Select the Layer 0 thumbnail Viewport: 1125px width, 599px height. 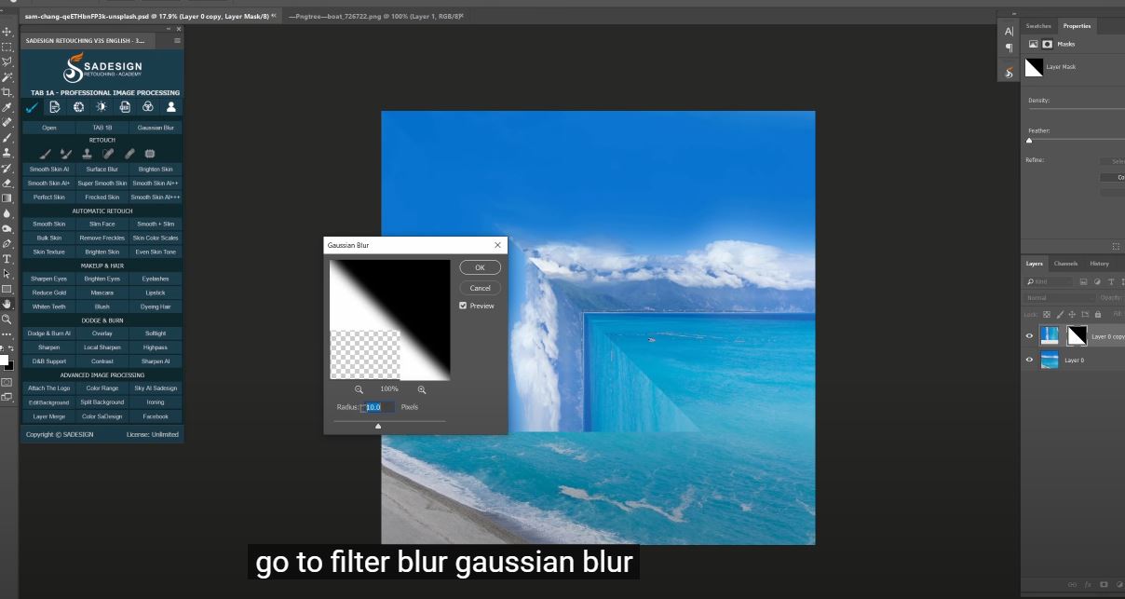tap(1050, 360)
